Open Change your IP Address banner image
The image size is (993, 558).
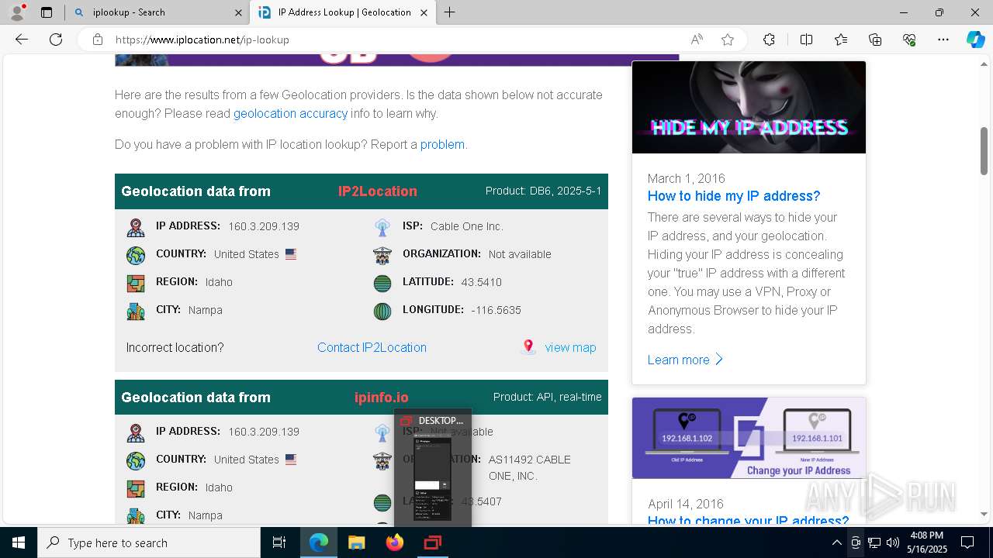click(749, 438)
